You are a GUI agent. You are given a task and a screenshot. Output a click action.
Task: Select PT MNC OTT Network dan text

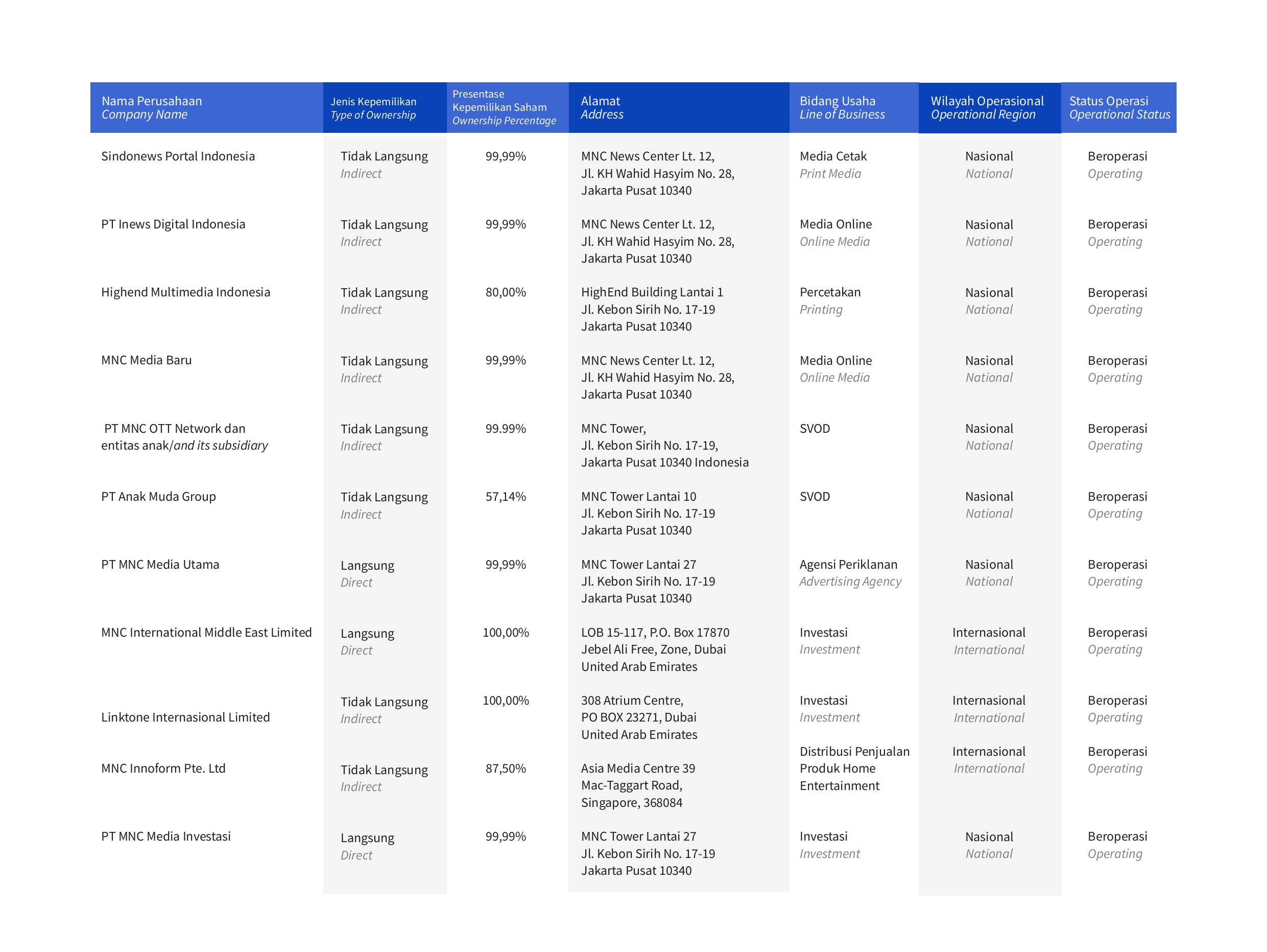175,429
